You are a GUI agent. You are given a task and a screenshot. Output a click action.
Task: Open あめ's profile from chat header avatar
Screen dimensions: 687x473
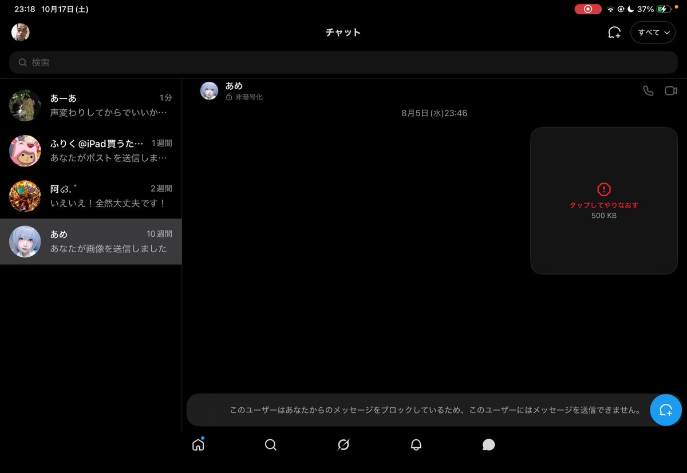click(209, 90)
